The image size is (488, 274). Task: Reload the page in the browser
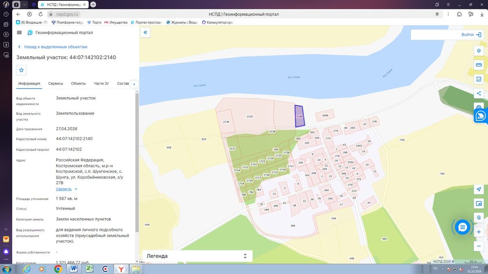pyautogui.click(x=40, y=14)
